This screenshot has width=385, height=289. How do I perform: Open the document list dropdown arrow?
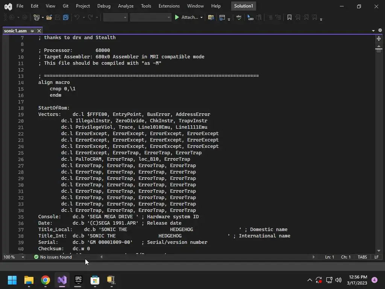tap(373, 31)
